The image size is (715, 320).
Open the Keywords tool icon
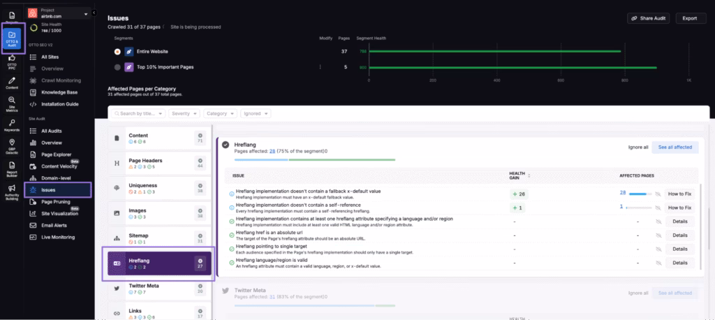(12, 126)
